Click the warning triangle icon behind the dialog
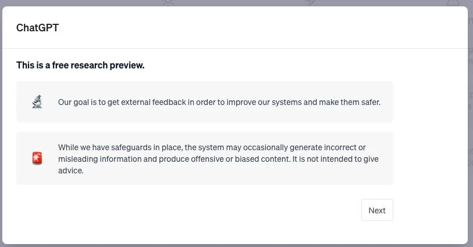 [452, 3]
